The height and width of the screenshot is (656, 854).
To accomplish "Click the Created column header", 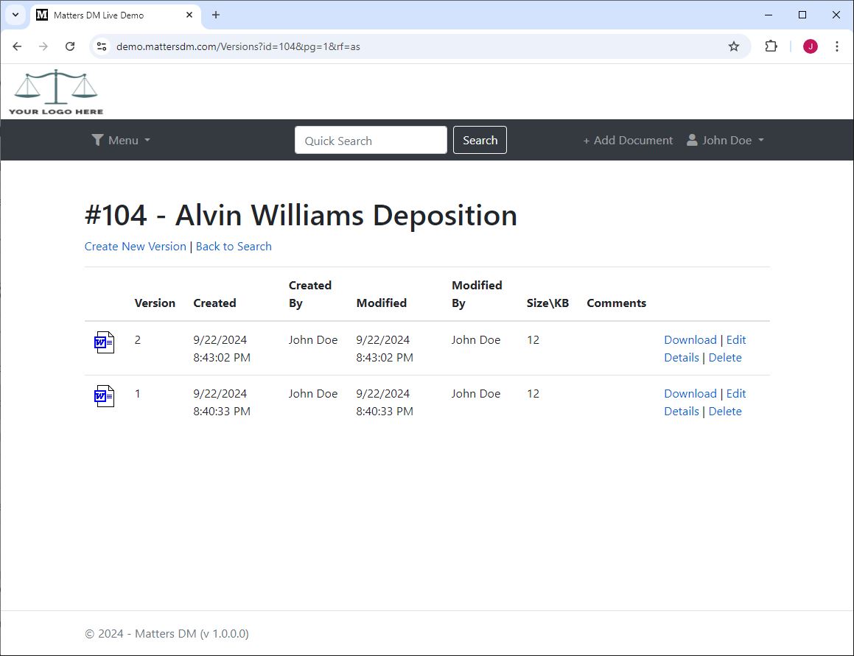I will coord(214,303).
